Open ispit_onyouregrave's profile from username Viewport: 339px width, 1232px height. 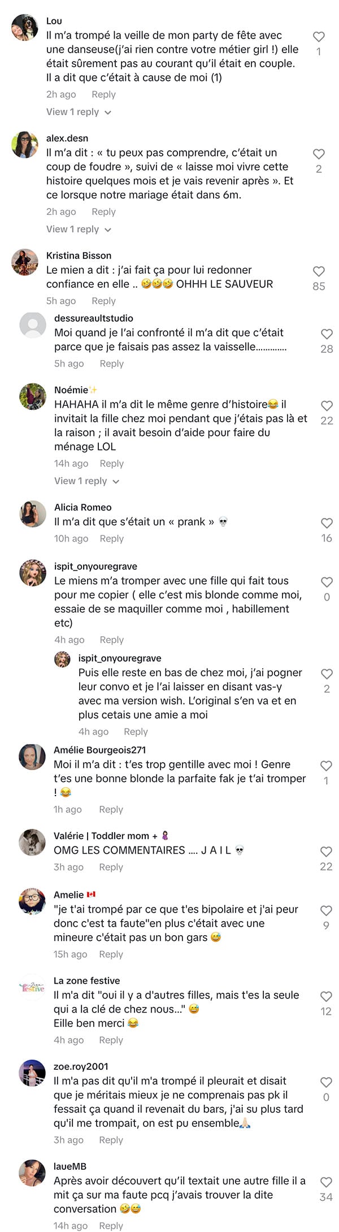tap(95, 566)
